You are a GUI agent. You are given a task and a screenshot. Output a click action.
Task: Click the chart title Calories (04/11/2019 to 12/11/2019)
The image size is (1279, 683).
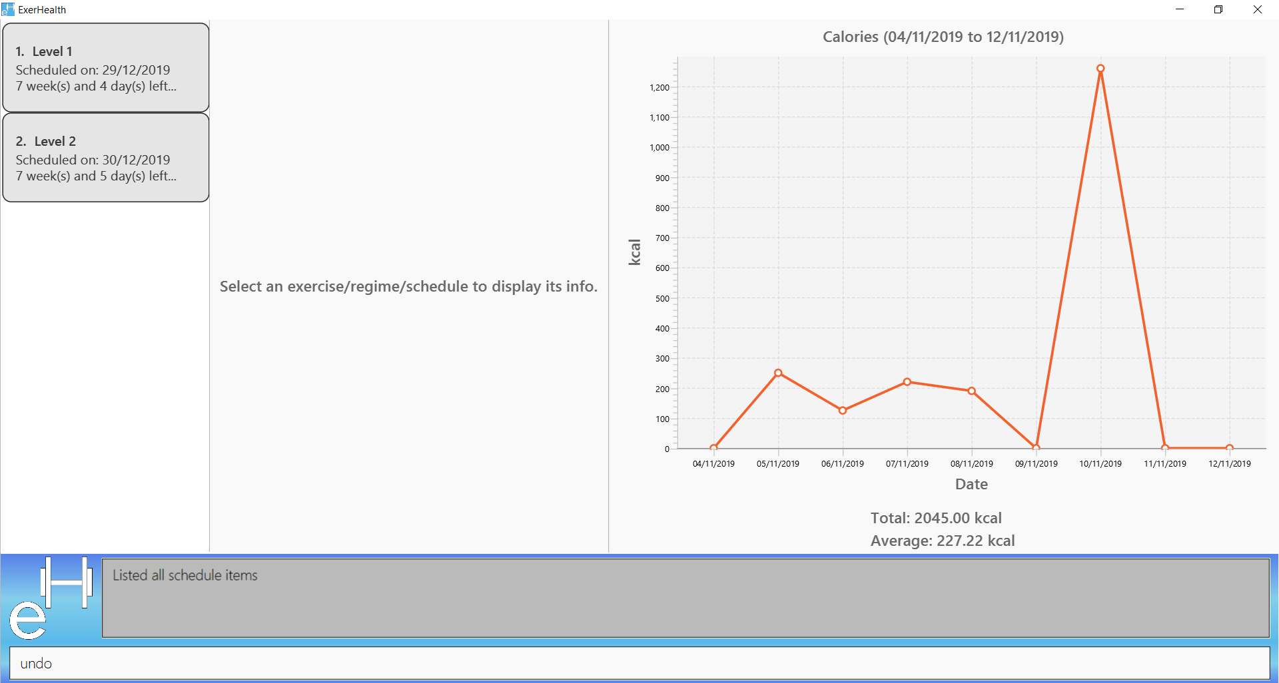[x=943, y=37]
